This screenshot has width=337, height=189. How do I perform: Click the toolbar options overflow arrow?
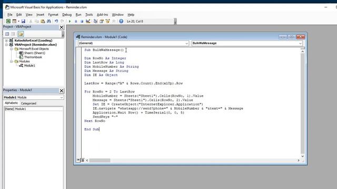[x=175, y=22]
